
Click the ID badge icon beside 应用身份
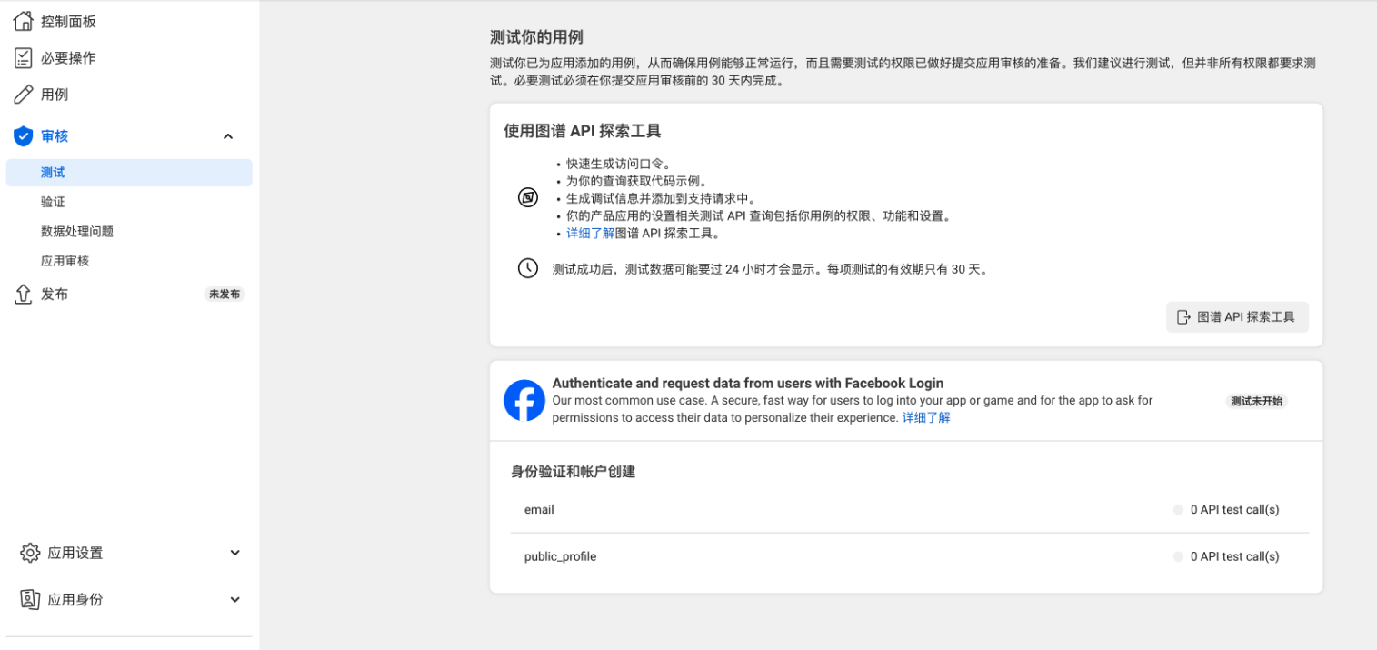[x=30, y=600]
